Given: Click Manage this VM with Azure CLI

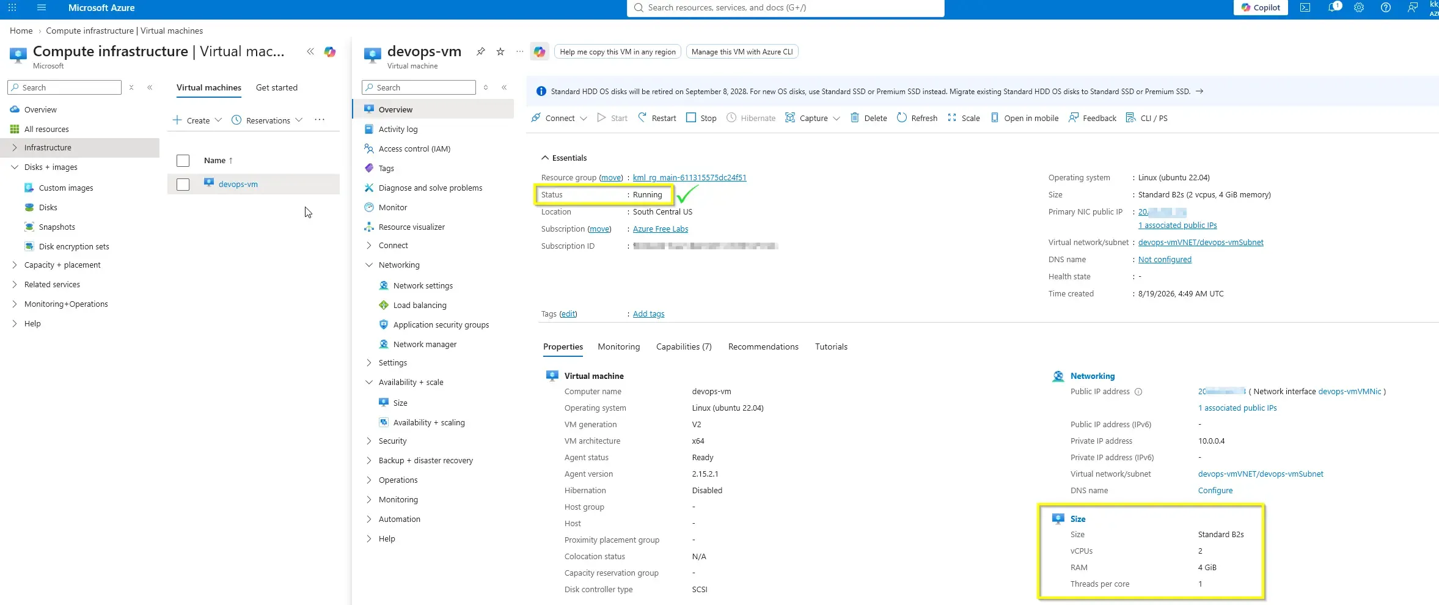Looking at the screenshot, I should click(x=742, y=52).
